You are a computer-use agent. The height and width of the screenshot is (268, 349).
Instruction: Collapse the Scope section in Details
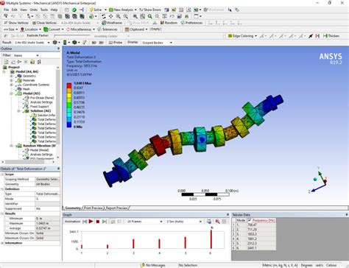click(2, 174)
